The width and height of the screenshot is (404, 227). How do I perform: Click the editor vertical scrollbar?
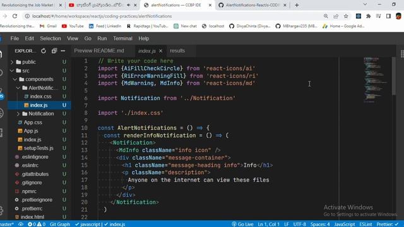pos(393,76)
